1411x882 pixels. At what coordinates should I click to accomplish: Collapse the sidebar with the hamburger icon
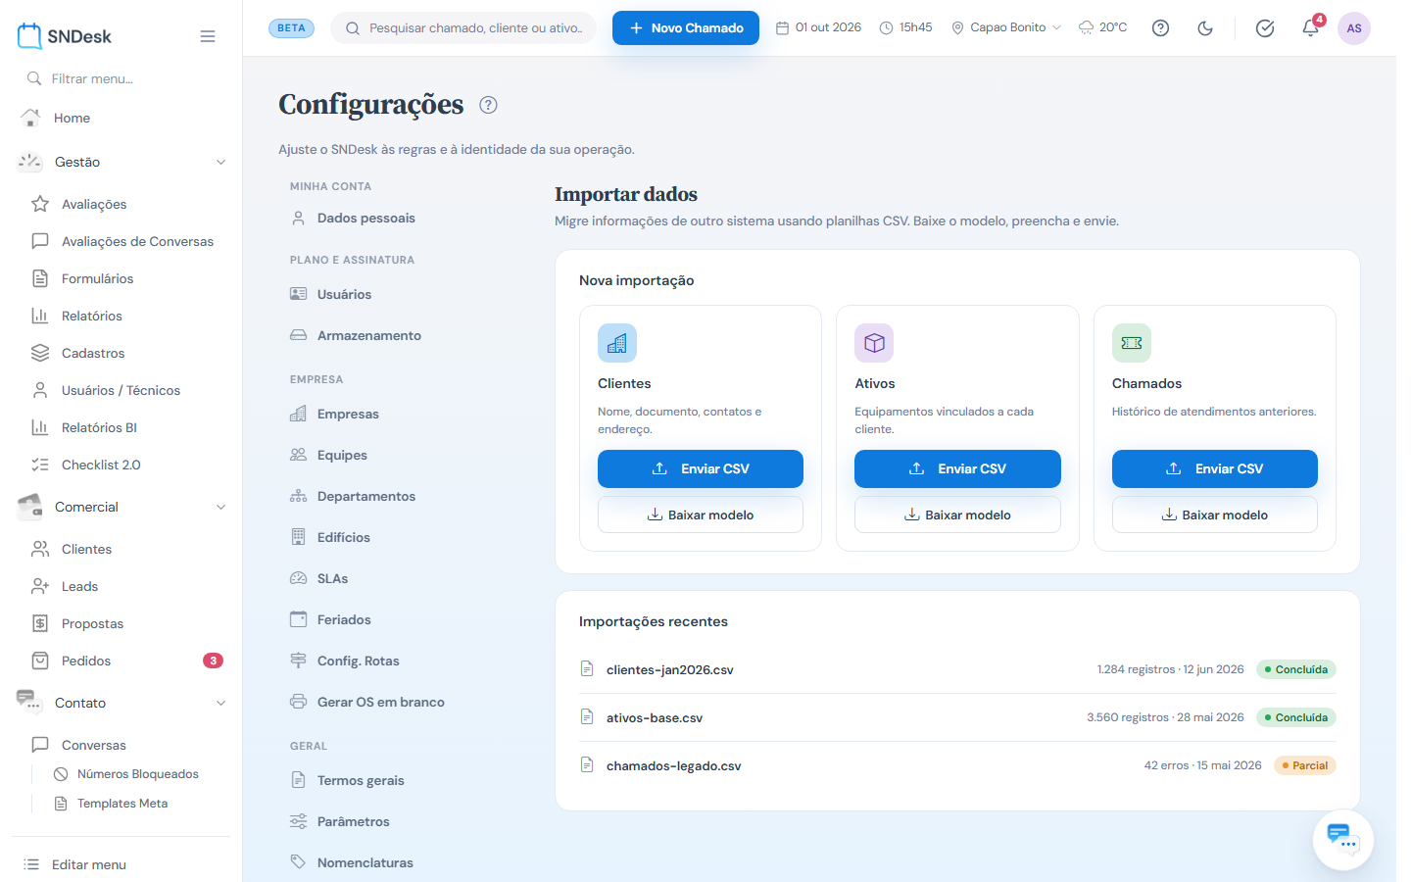coord(208,36)
